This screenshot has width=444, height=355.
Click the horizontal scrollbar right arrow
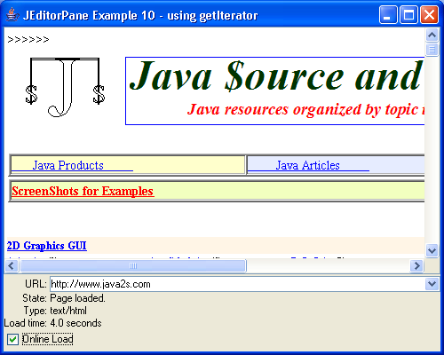coord(416,266)
